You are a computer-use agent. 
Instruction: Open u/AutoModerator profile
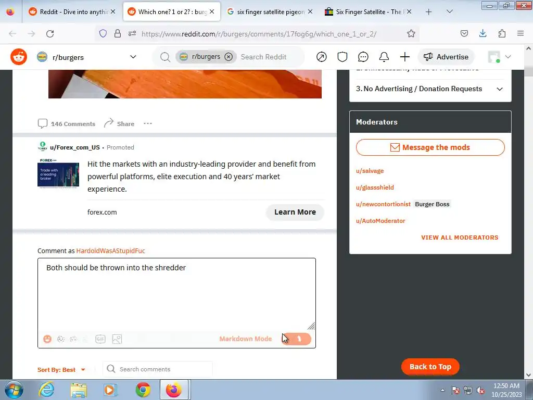(x=380, y=221)
